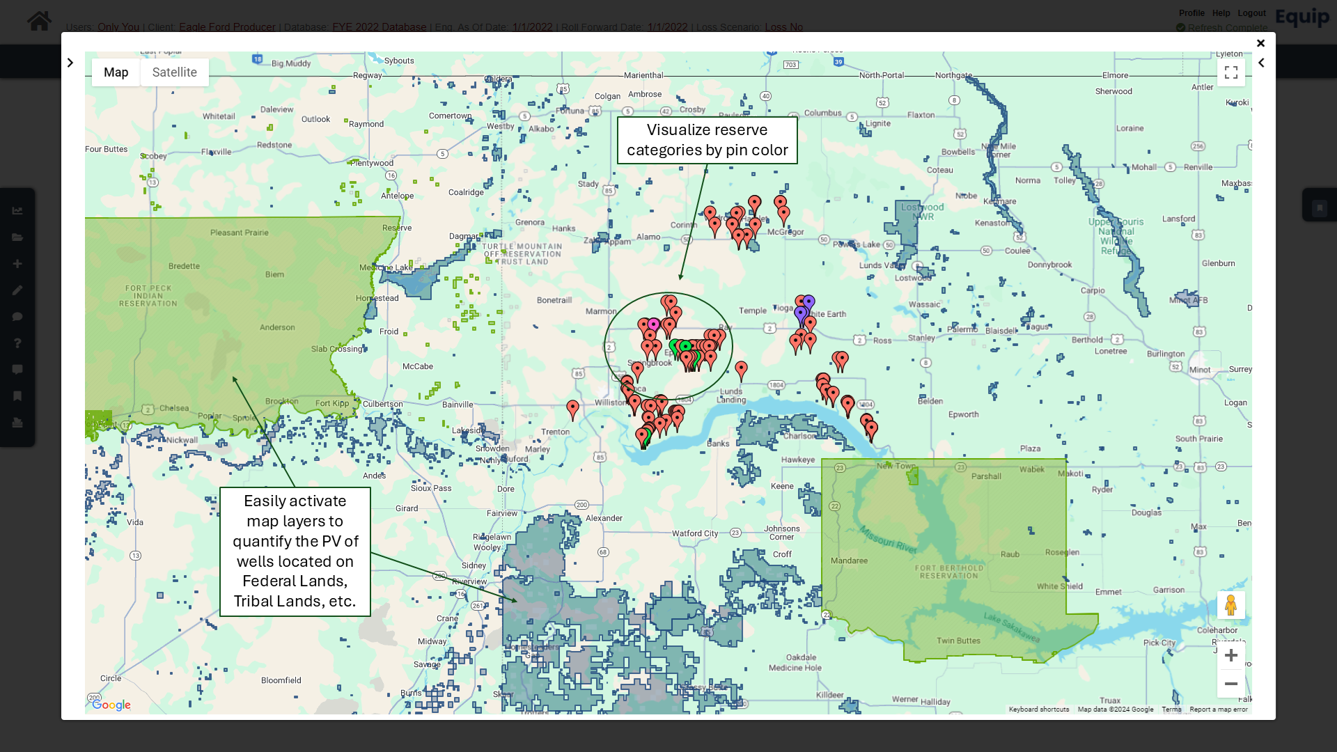Open the folder icon in sidebar

click(17, 237)
